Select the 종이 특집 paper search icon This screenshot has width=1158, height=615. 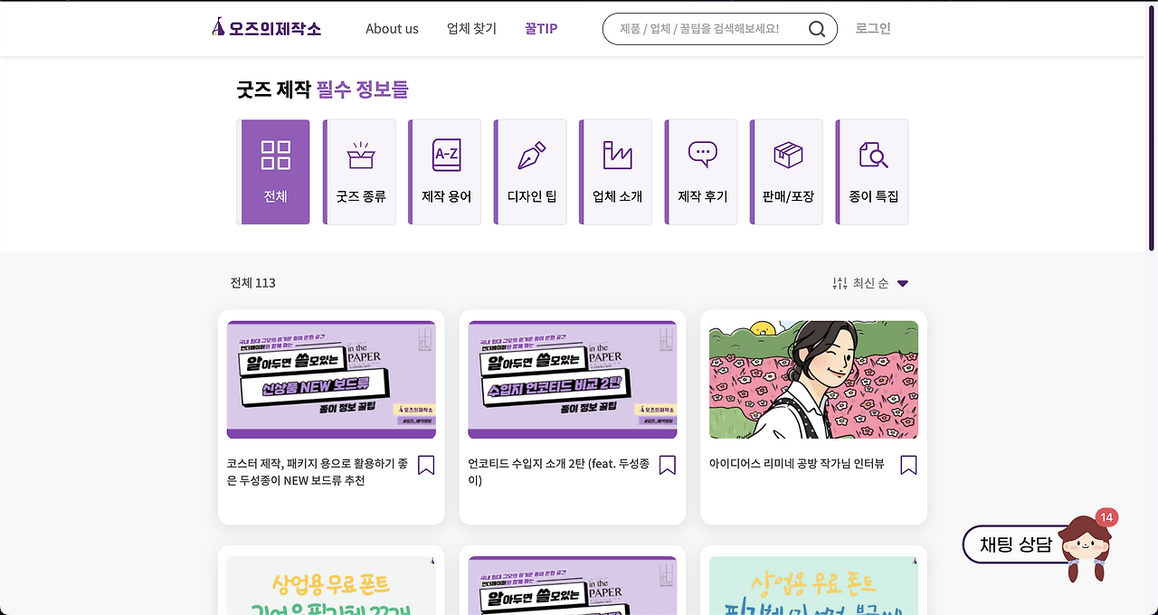click(873, 155)
